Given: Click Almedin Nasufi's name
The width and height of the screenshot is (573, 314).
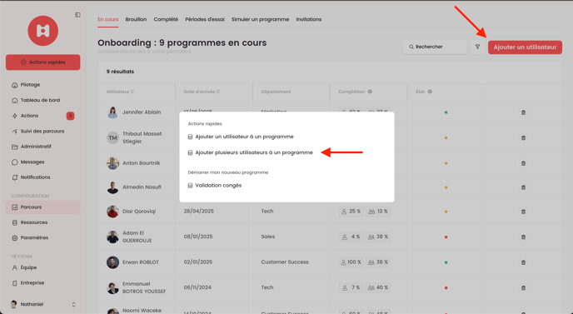Looking at the screenshot, I should click(142, 187).
